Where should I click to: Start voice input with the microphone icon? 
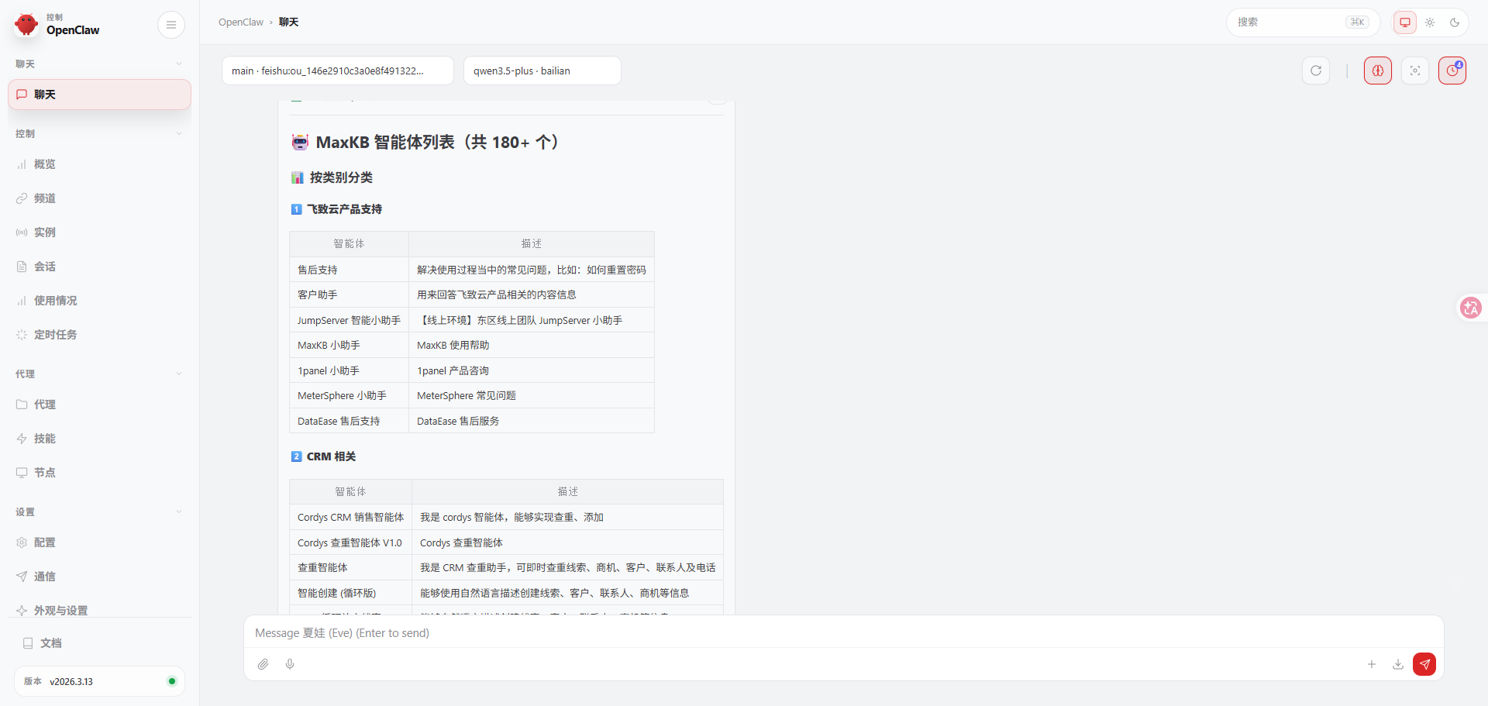tap(290, 664)
